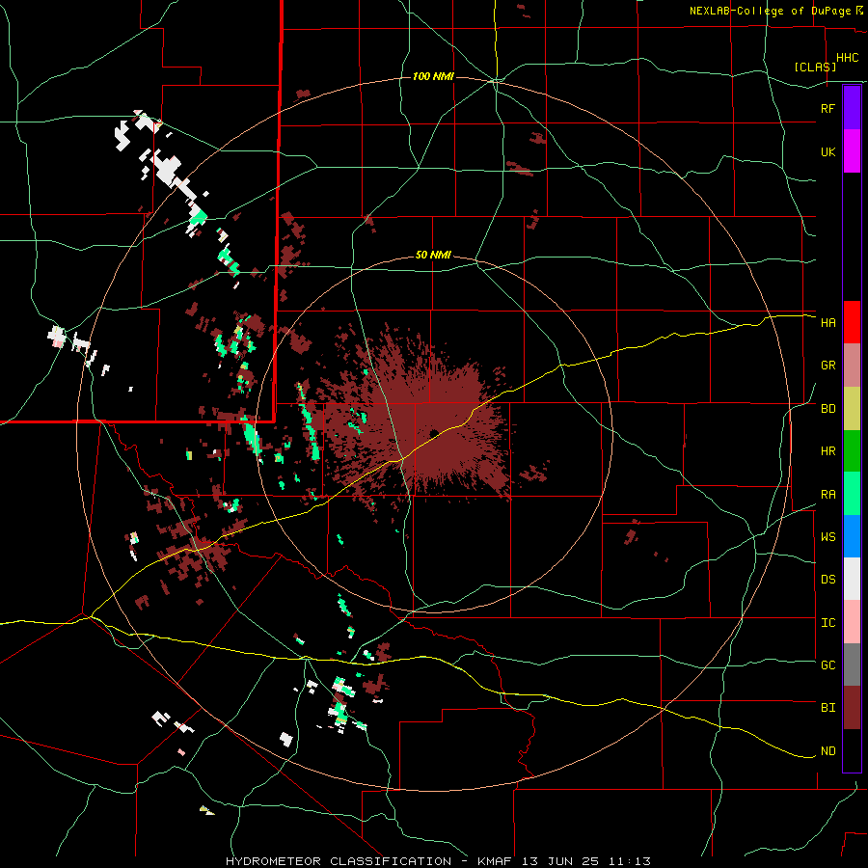Click the brown BI color swatch
Viewport: 868px width, 868px height.
point(852,708)
